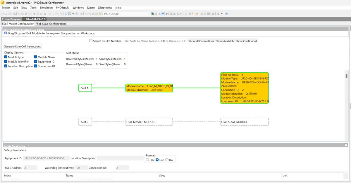Open the Edit menu
351x183 pixels.
pyautogui.click(x=16, y=8)
